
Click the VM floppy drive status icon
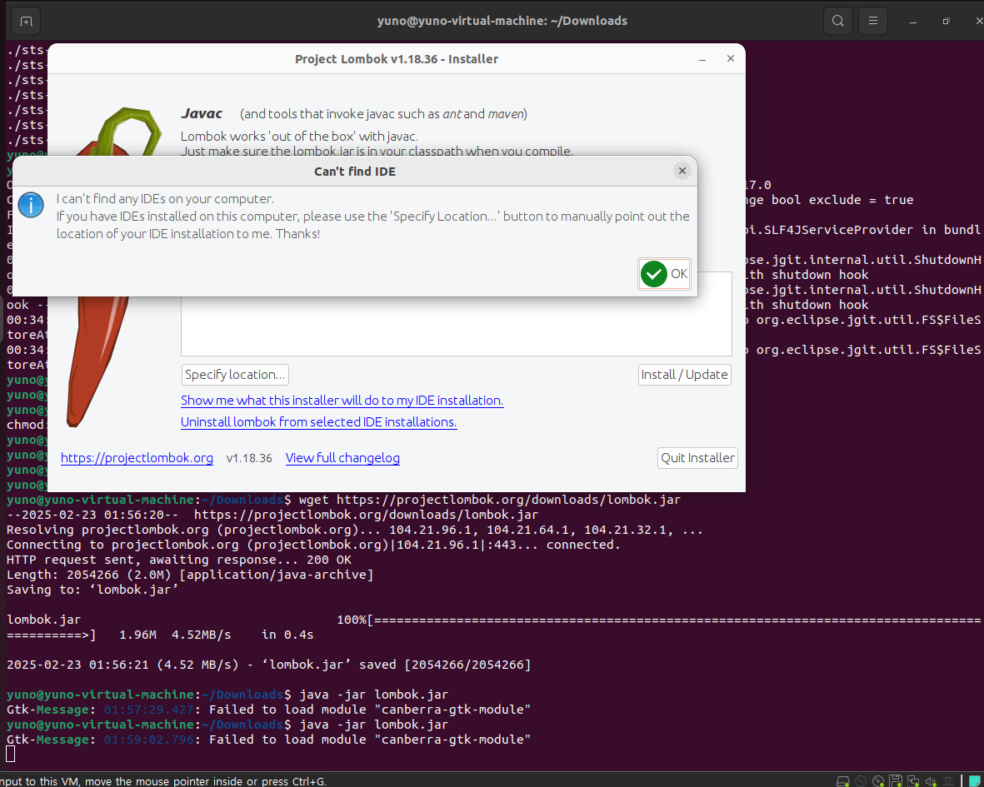click(x=896, y=781)
